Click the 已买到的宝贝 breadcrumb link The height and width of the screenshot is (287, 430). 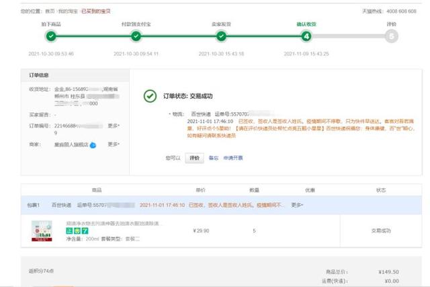point(96,11)
